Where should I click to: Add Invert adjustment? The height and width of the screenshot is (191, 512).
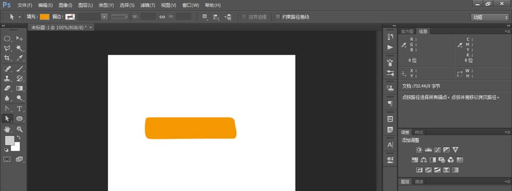pyautogui.click(x=420, y=170)
